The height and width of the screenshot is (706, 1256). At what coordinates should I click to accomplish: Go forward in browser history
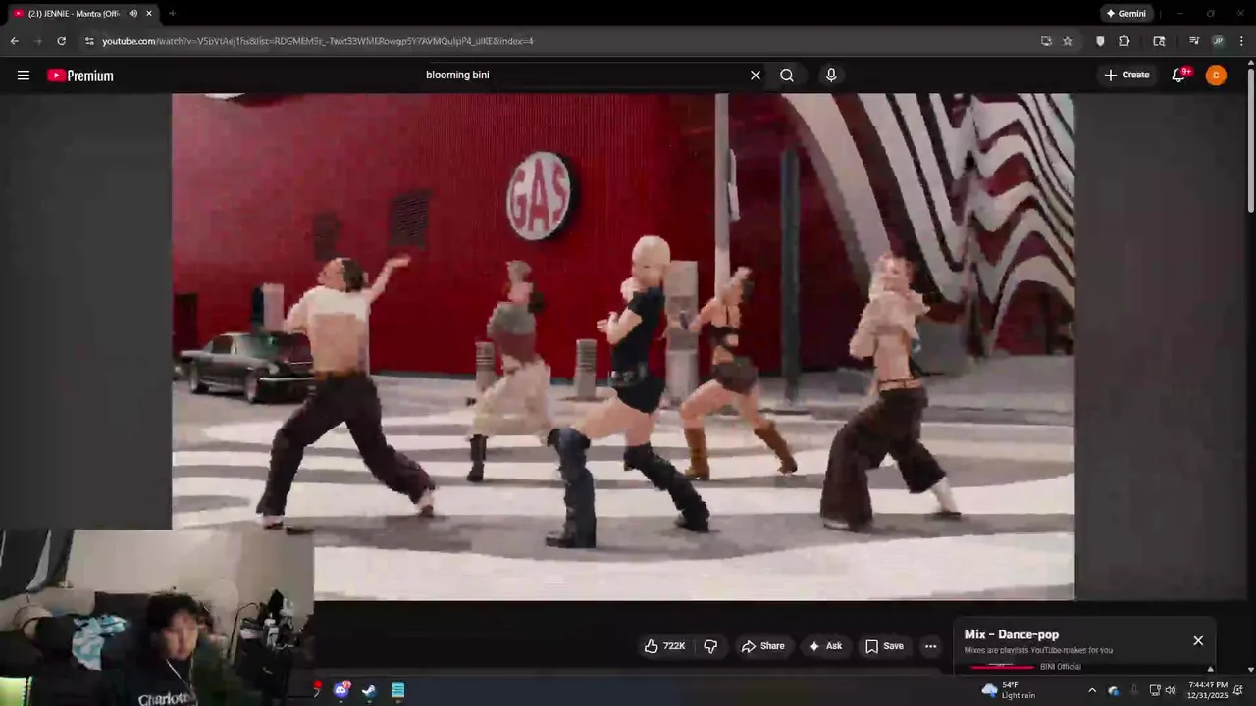pyautogui.click(x=37, y=41)
